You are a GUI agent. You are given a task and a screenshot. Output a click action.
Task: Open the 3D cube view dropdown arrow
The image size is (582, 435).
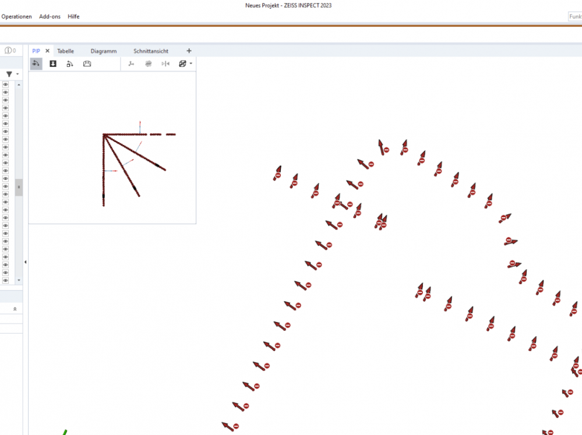click(191, 64)
